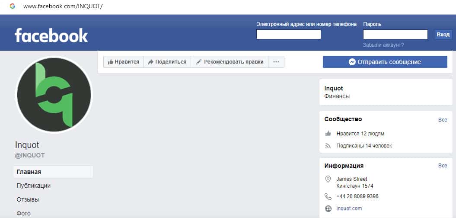Click the thumbs-up icon beside Нравится 12 людям
Image resolution: width=456 pixels, height=218 pixels.
(x=328, y=134)
